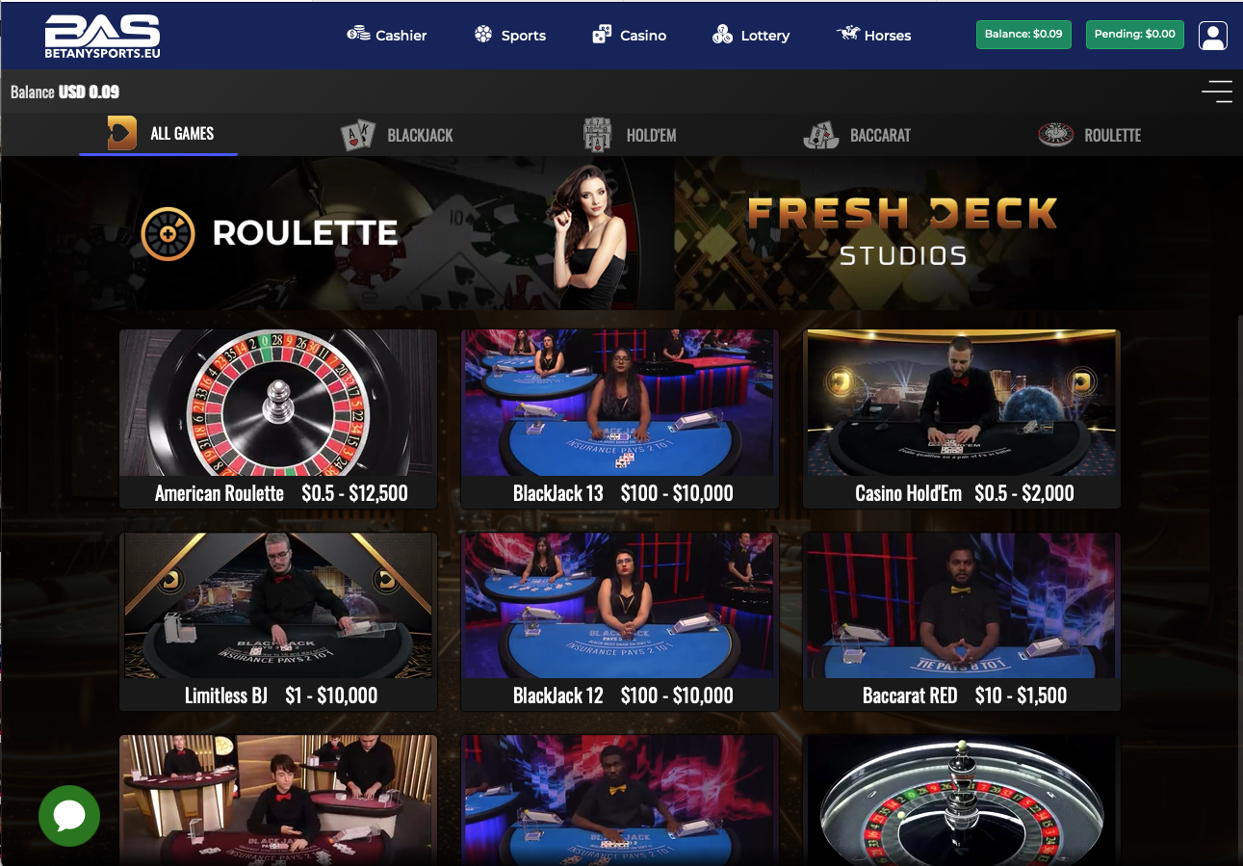Screen dimensions: 1243x866
Task: Click the Lottery balls icon
Action: click(722, 35)
